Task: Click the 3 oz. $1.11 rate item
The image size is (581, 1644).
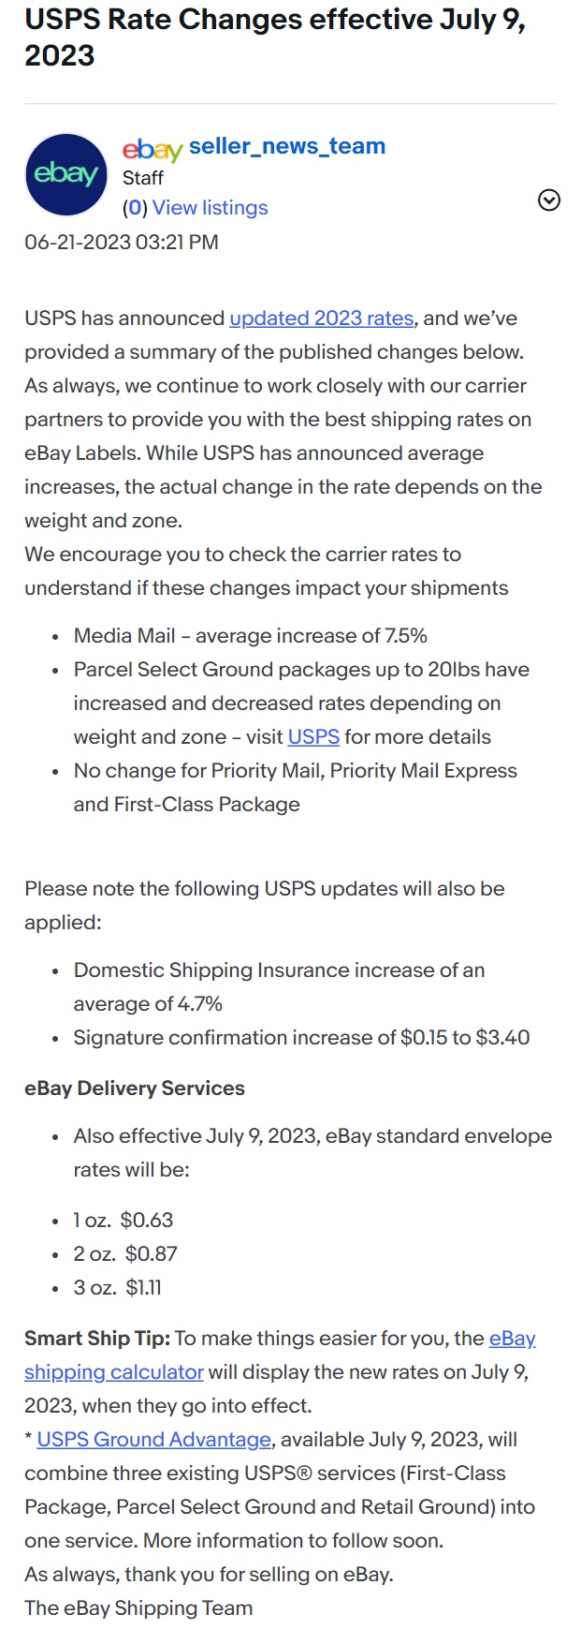Action: pyautogui.click(x=118, y=1288)
